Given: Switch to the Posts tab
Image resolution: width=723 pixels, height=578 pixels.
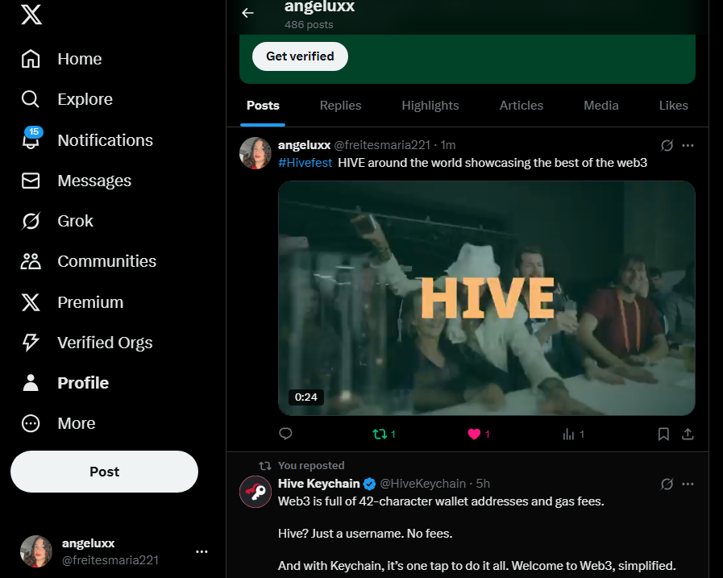Looking at the screenshot, I should click(x=263, y=106).
